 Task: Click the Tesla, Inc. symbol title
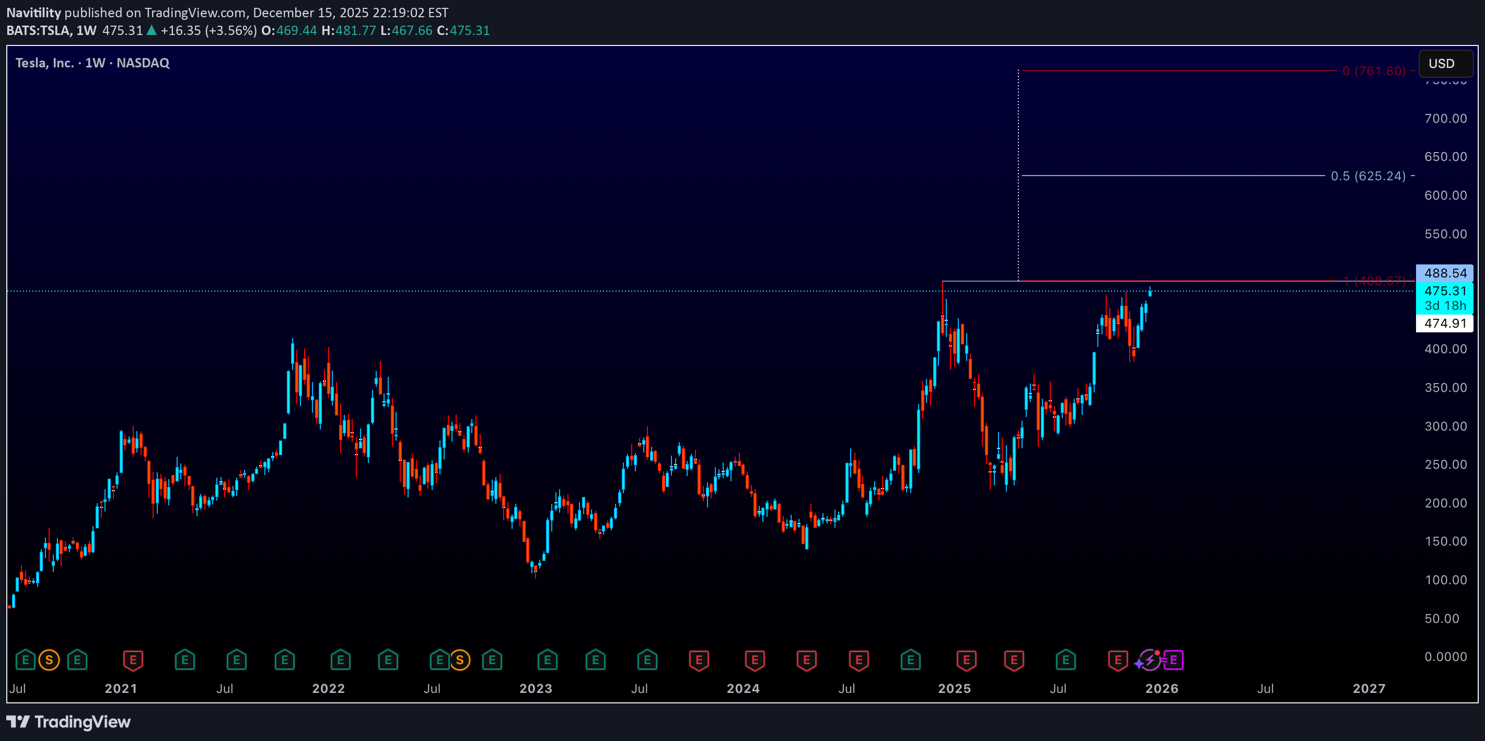[44, 63]
